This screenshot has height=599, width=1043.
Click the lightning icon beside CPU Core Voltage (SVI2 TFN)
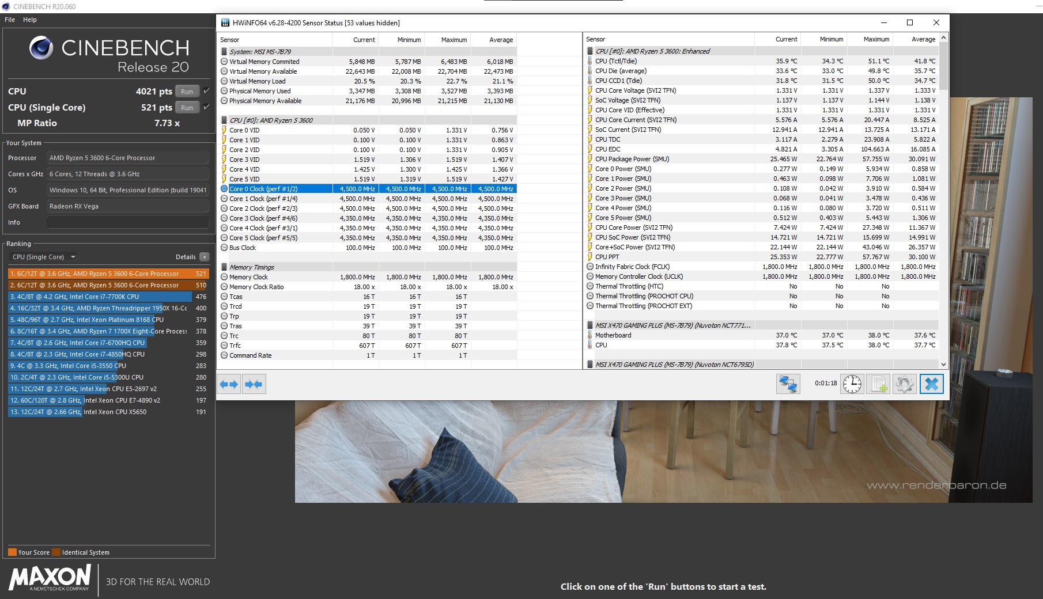click(x=590, y=90)
